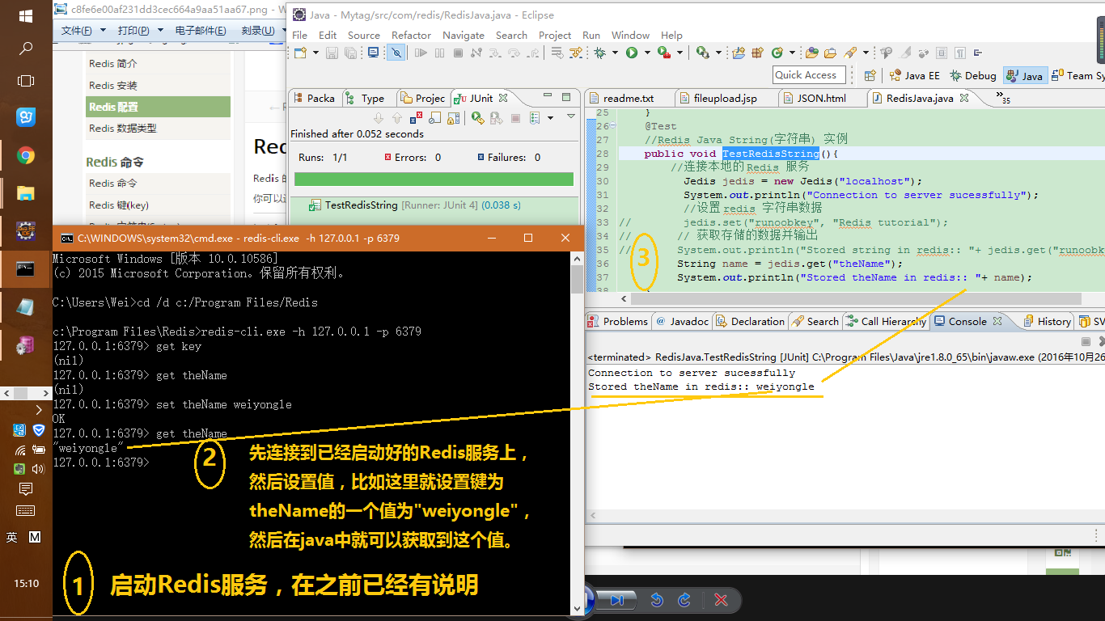Click the cmd window vertical scrollbar
Image resolution: width=1105 pixels, height=621 pixels.
point(577,433)
